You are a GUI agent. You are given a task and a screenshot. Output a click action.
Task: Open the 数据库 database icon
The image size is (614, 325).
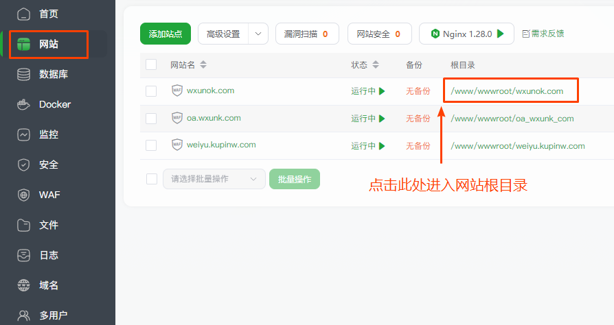tap(23, 74)
